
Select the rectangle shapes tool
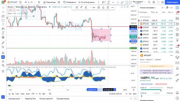tap(3, 20)
